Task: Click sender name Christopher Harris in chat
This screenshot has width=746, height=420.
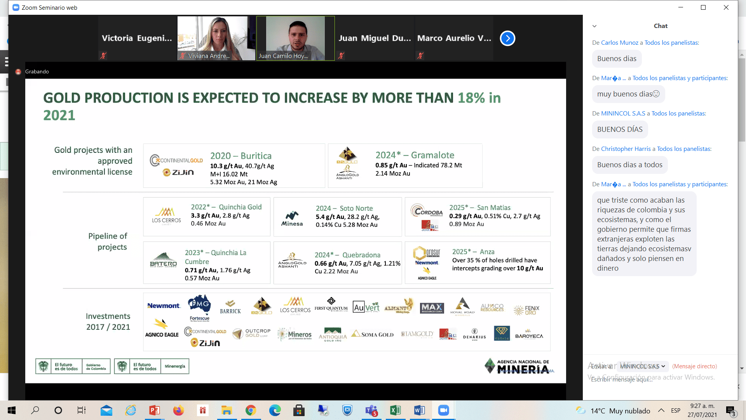Action: pyautogui.click(x=626, y=149)
